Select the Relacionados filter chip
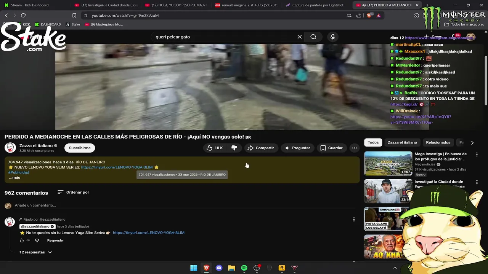488x274 pixels. click(438, 142)
